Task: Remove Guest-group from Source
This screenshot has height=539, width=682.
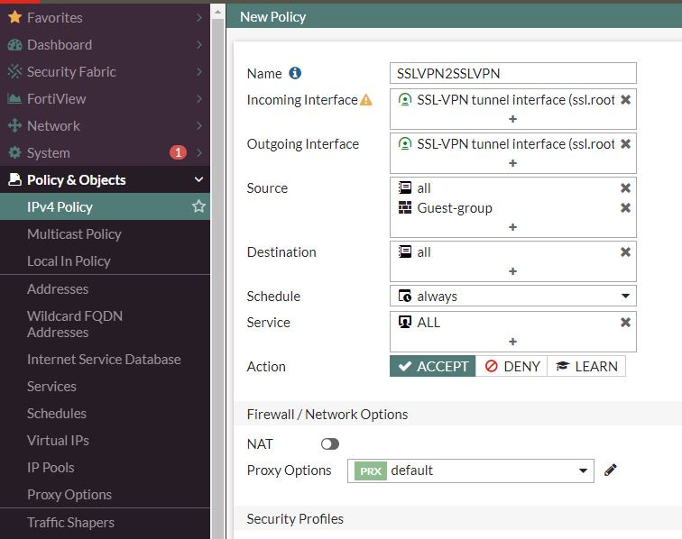Action: [625, 208]
